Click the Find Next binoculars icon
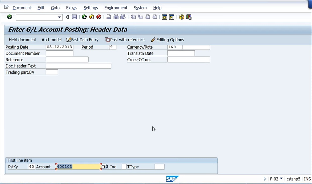The width and height of the screenshot is (312, 184). click(x=123, y=17)
